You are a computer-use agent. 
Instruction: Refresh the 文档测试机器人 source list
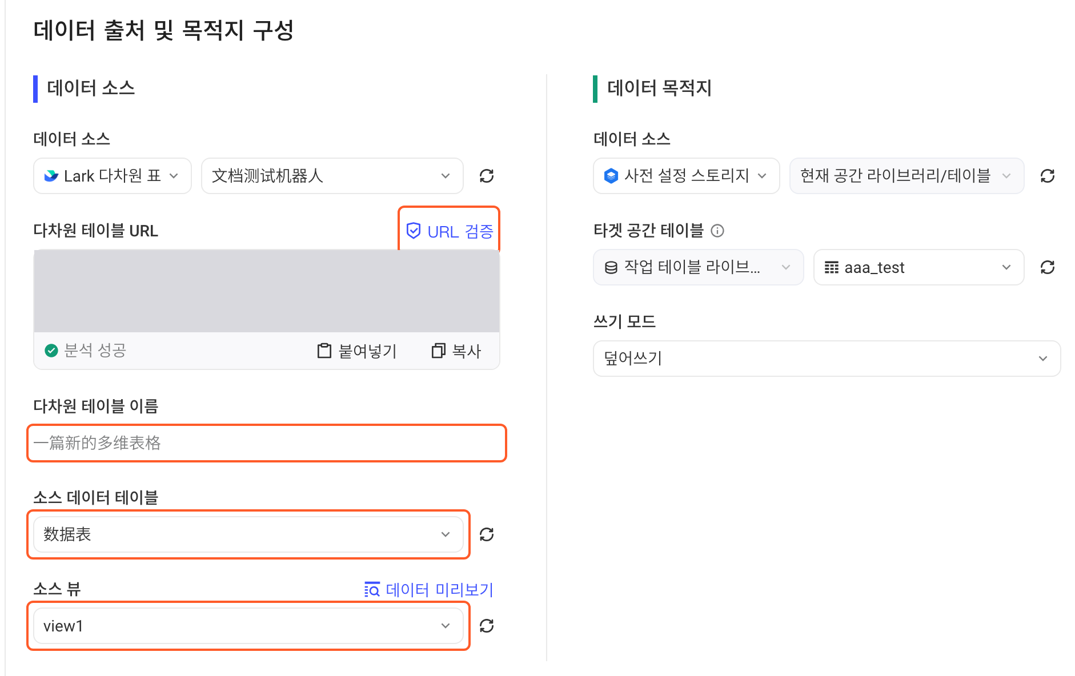click(x=487, y=176)
